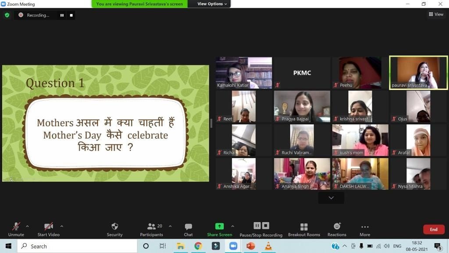Click the green Share Screen icon
The height and width of the screenshot is (253, 449).
click(219, 226)
